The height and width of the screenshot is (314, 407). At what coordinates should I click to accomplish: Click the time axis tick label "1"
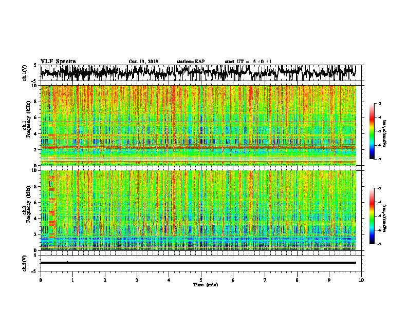tap(72, 280)
